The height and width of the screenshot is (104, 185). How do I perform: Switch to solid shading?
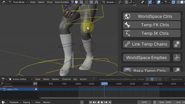182,2
